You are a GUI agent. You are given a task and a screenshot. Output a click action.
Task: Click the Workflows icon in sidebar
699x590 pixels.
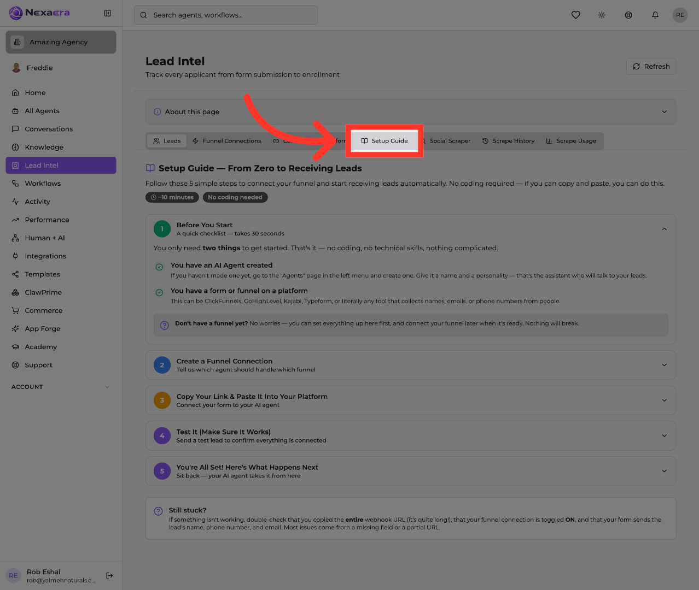(x=15, y=184)
